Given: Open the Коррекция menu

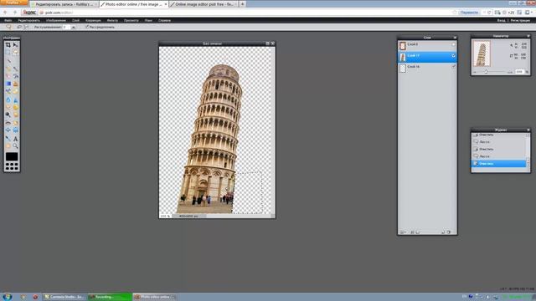Looking at the screenshot, I should pos(93,20).
